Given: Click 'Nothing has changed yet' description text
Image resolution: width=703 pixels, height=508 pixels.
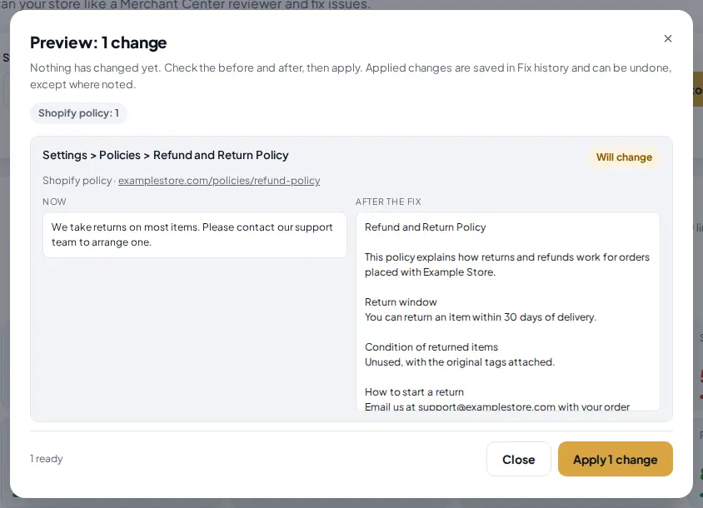Looking at the screenshot, I should point(351,76).
